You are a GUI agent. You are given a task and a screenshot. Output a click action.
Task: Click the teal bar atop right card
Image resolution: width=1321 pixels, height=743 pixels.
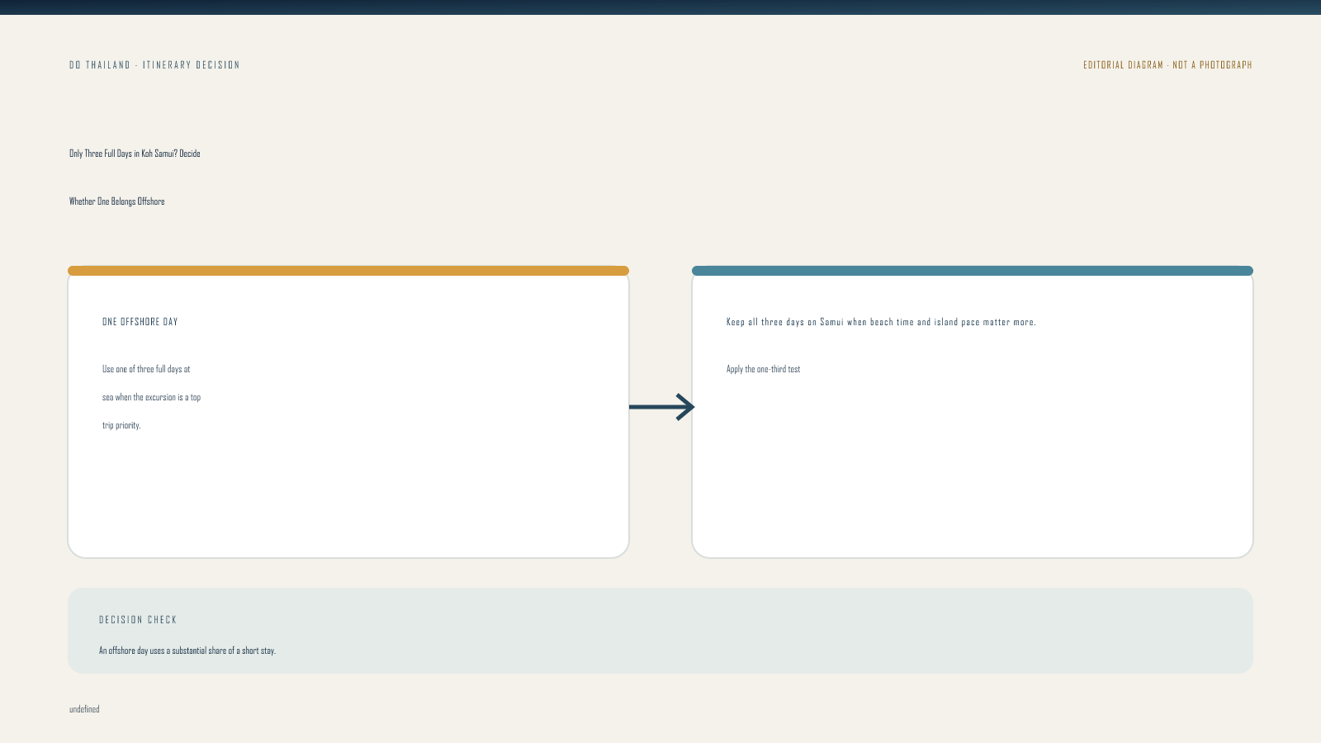pos(973,271)
